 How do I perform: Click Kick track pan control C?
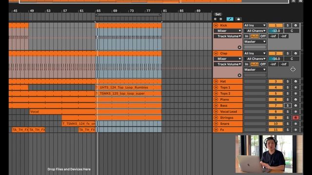292,31
